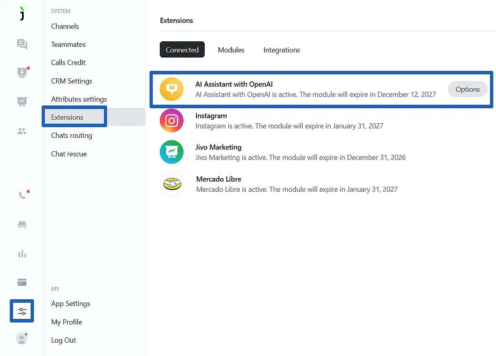Click the settings sliders icon
Viewport: 496px width, 356px height.
[22, 311]
